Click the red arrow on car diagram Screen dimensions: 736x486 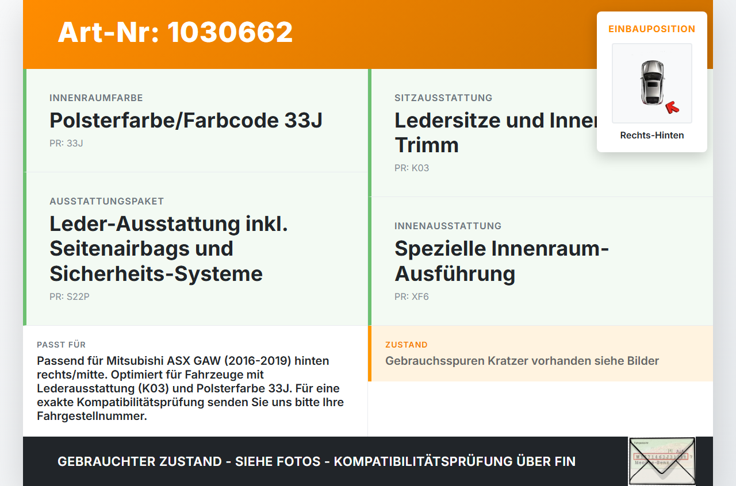tap(672, 107)
